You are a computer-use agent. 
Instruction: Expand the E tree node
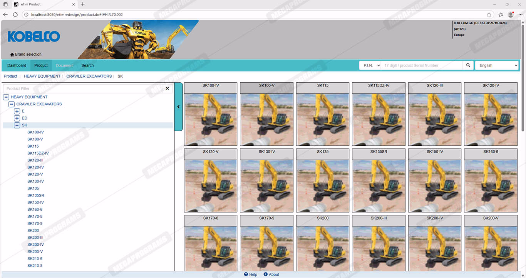click(17, 111)
